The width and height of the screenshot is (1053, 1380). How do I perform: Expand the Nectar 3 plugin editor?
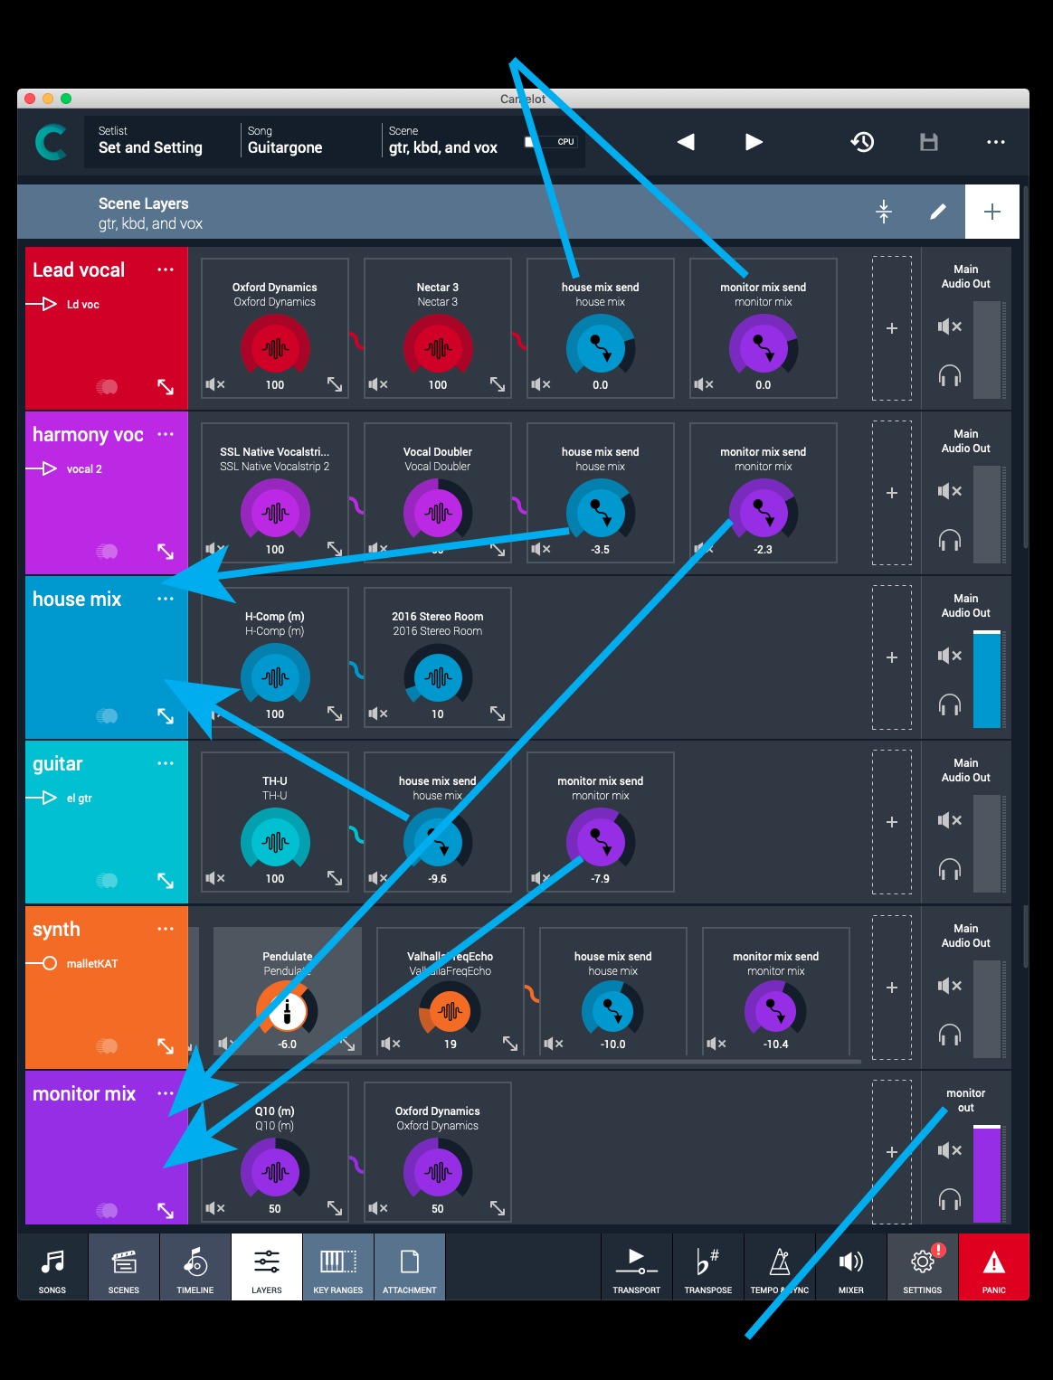[x=498, y=383]
